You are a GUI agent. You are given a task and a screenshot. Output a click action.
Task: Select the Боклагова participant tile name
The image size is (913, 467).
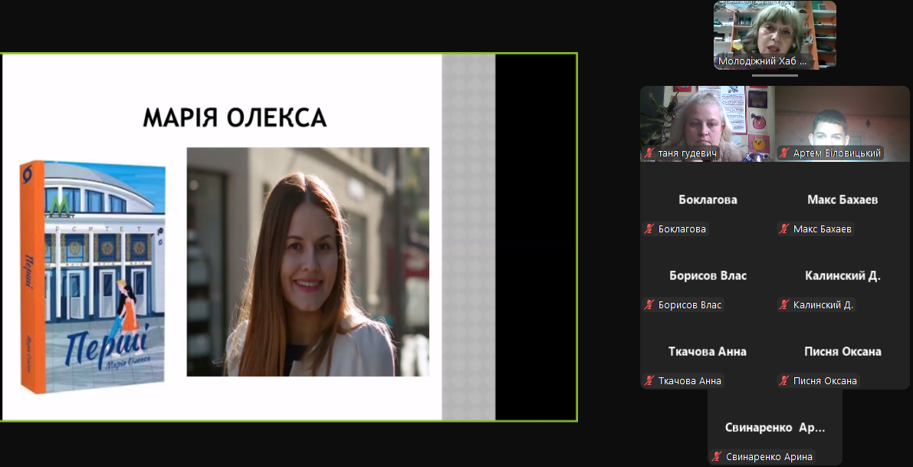pos(708,199)
